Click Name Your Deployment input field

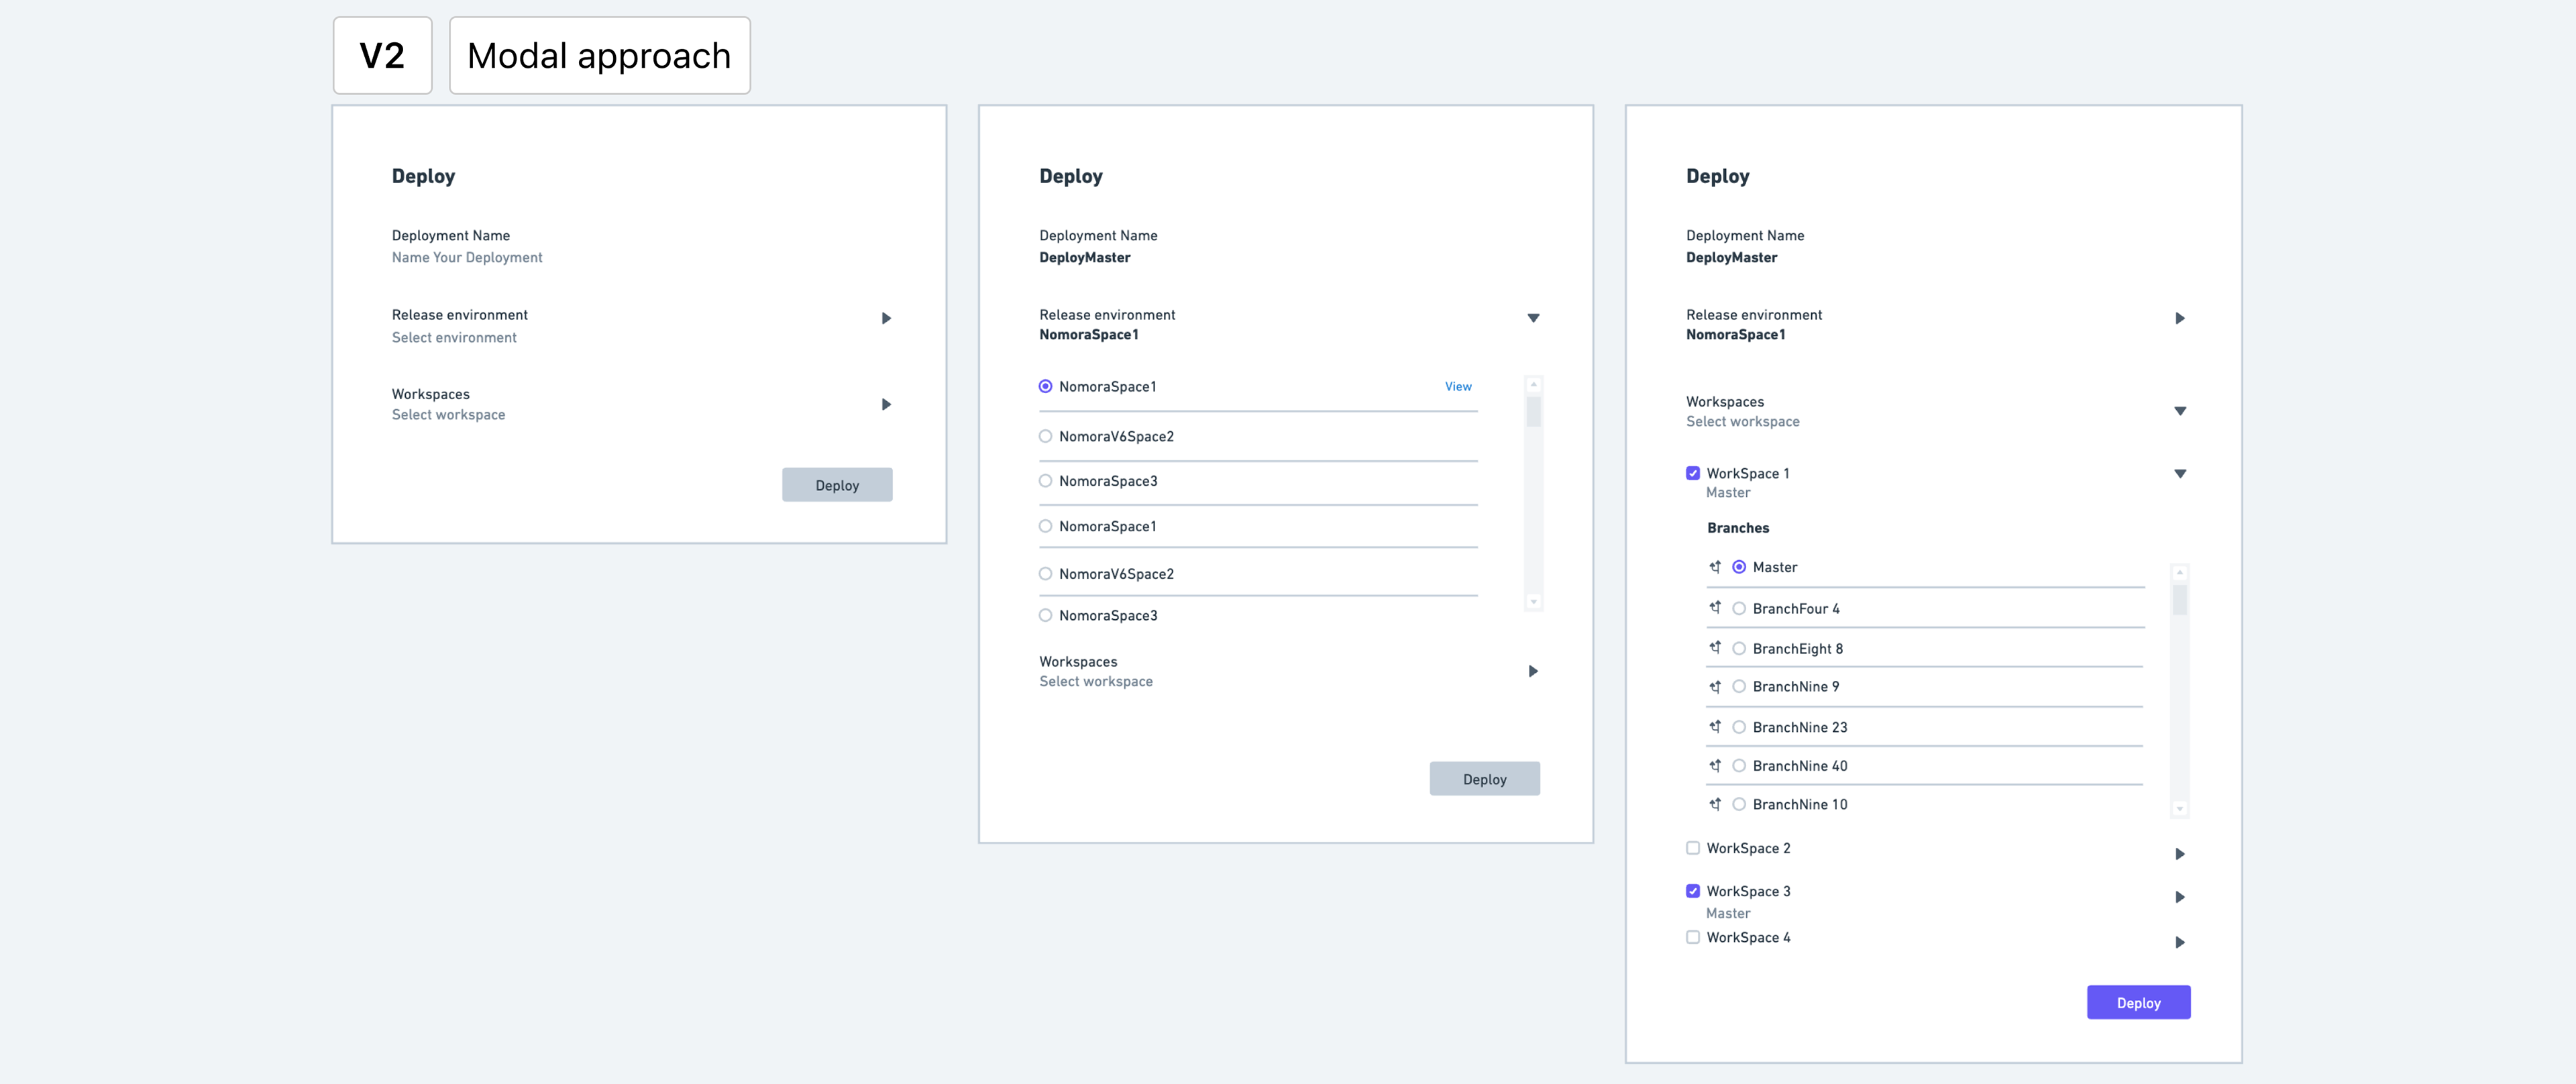[x=467, y=258]
